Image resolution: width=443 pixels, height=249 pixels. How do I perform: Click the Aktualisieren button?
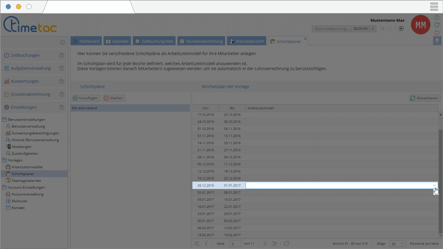(x=424, y=98)
